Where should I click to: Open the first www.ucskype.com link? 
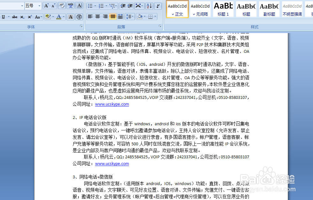112,104
